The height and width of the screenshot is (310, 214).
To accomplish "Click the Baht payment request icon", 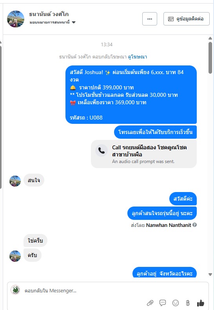I will (x=188, y=303).
